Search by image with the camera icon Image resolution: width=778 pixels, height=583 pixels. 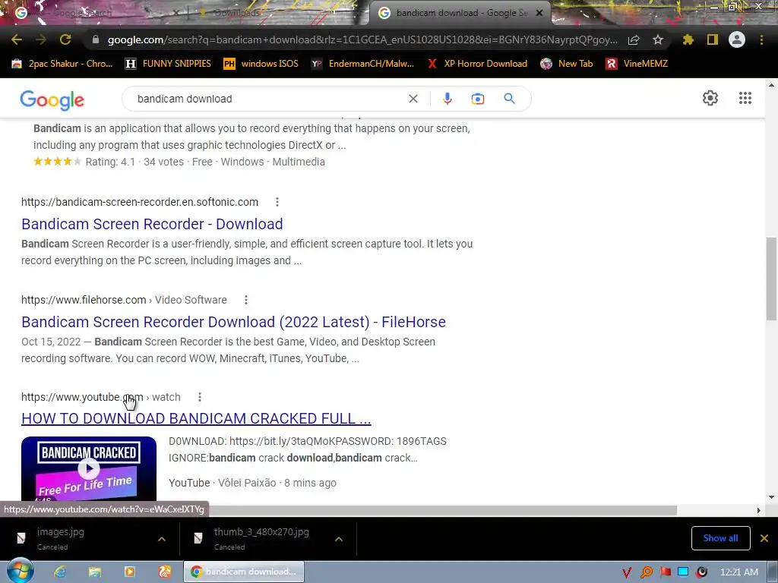tap(477, 99)
